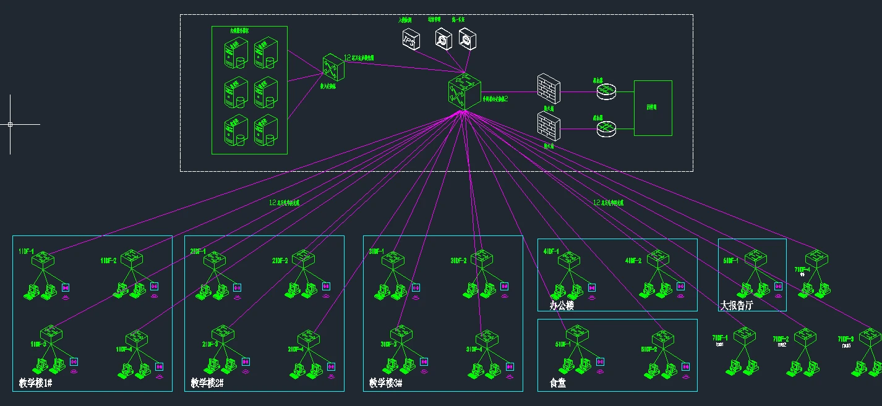This screenshot has width=882, height=406.
Task: Select the lower firewall brick icon
Action: coord(549,126)
